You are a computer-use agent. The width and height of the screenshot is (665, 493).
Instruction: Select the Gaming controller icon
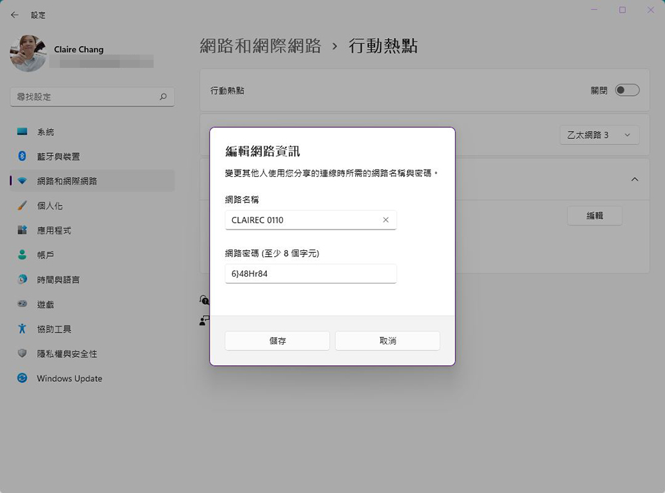(23, 304)
